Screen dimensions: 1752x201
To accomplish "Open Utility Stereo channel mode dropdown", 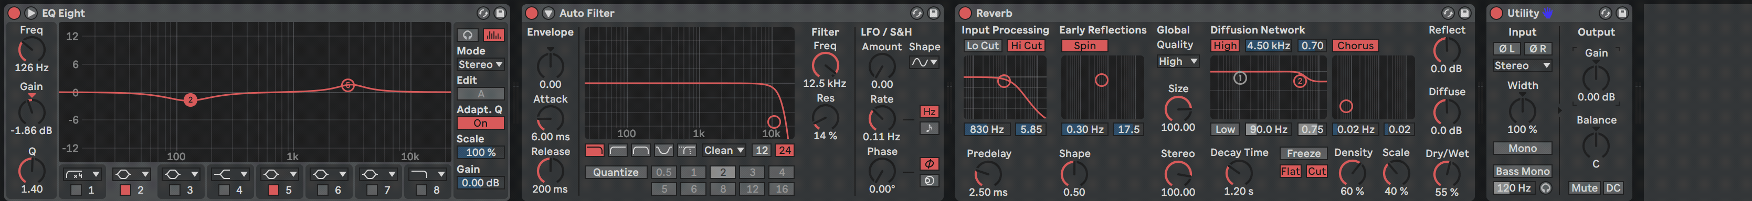I will (1522, 65).
